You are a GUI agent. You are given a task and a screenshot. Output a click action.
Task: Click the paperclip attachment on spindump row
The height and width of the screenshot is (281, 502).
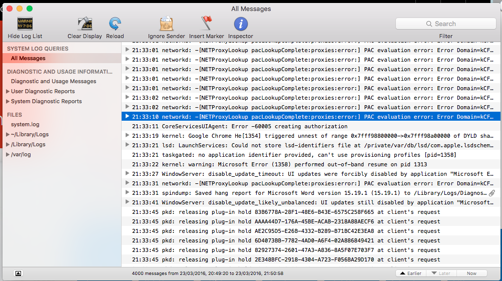point(492,193)
